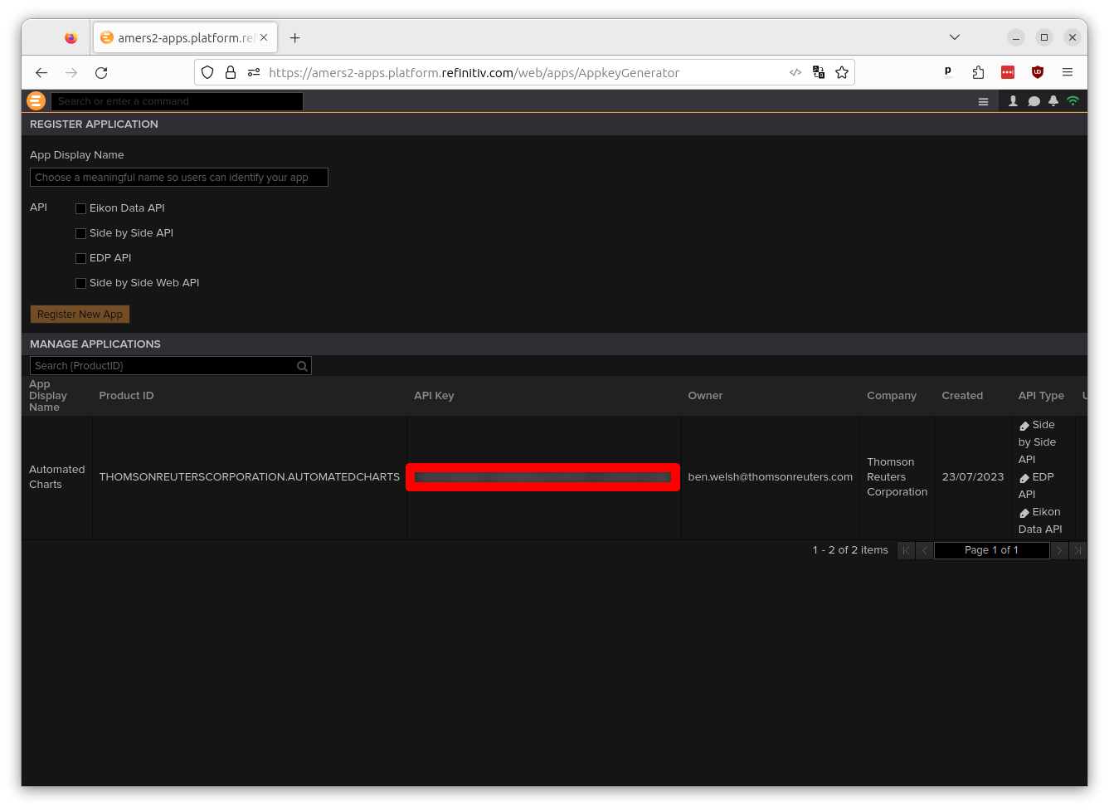
Task: Open the chat messages bubble icon
Action: point(1034,101)
